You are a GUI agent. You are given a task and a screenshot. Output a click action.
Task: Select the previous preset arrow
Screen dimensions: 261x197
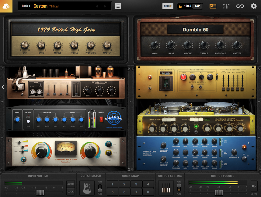click(97, 6)
